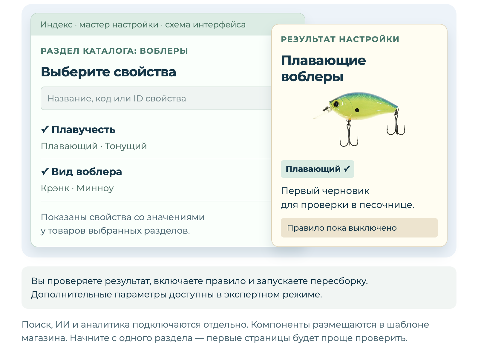Toggle the «Вид воблера» property checkmark
Viewport: 478px width, 364px height.
click(45, 172)
